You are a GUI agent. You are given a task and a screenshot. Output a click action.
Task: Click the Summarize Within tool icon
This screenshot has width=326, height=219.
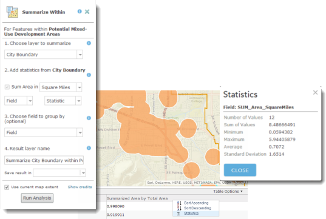coord(12,12)
